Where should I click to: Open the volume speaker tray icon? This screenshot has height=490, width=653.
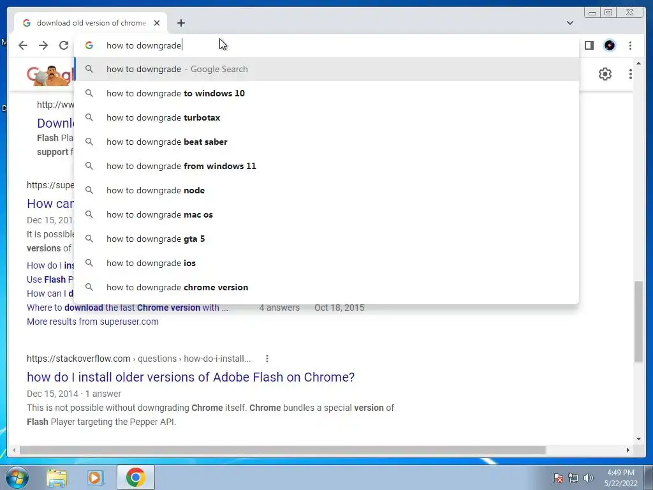(588, 478)
